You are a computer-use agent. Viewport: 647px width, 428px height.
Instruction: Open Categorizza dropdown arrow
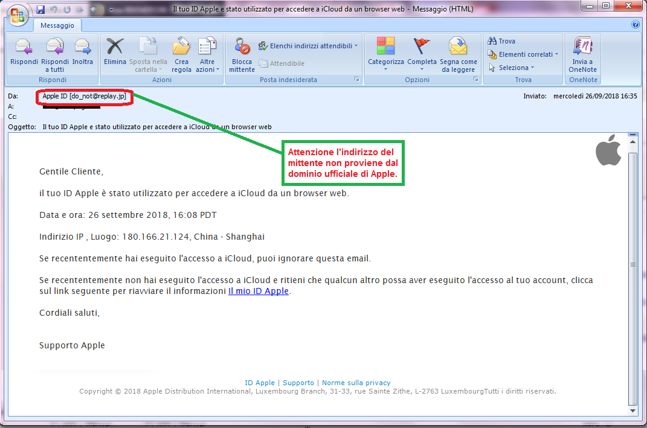click(x=386, y=69)
